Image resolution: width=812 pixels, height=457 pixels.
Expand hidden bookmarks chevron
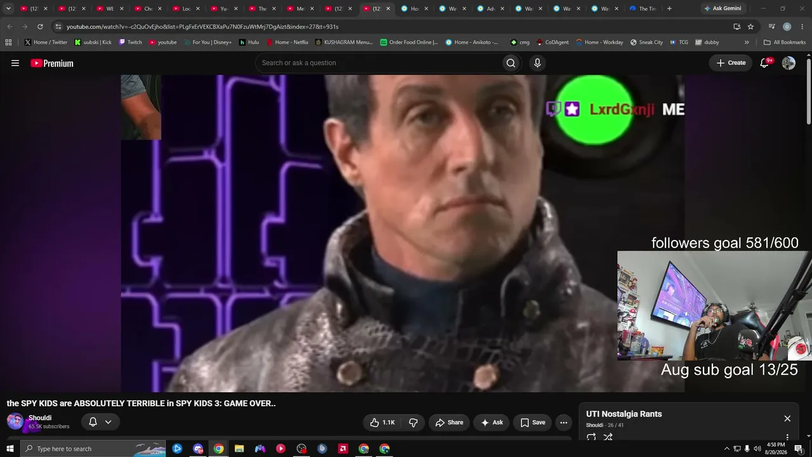coord(747,43)
